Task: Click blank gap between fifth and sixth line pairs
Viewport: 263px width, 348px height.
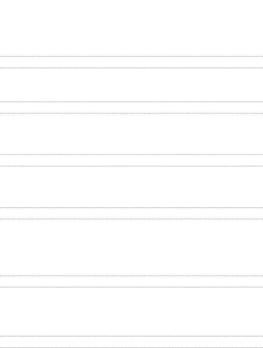Action: [131, 311]
